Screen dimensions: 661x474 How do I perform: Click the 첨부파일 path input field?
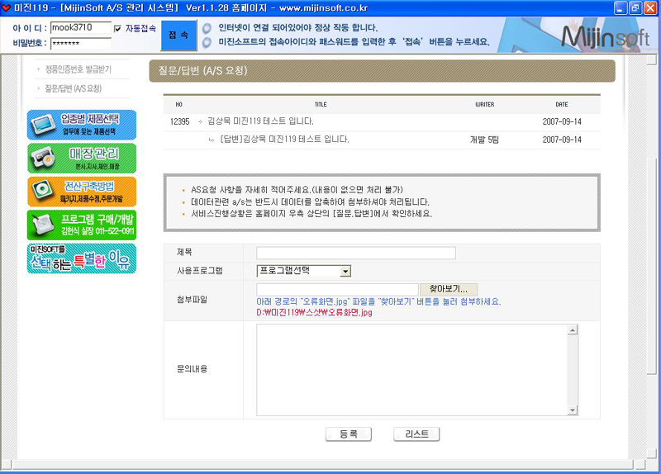pos(337,290)
